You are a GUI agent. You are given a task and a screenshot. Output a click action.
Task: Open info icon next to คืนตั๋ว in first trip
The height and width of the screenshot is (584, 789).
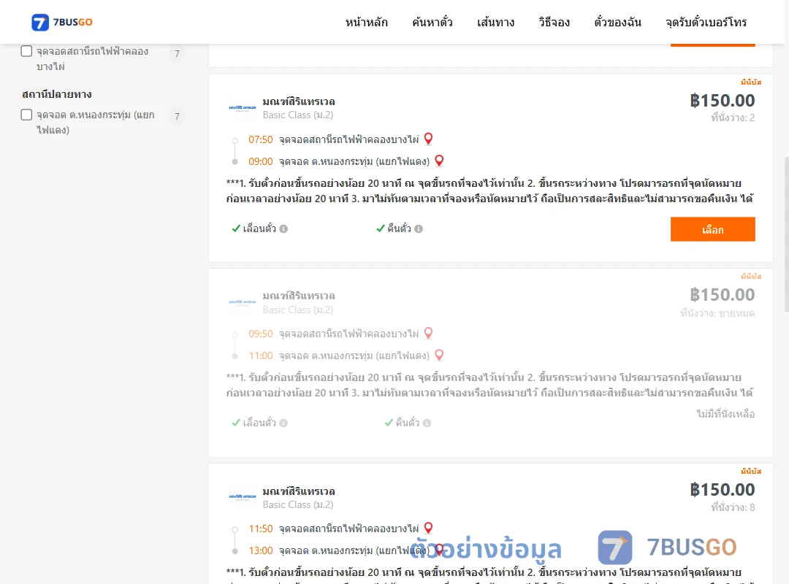coord(419,229)
